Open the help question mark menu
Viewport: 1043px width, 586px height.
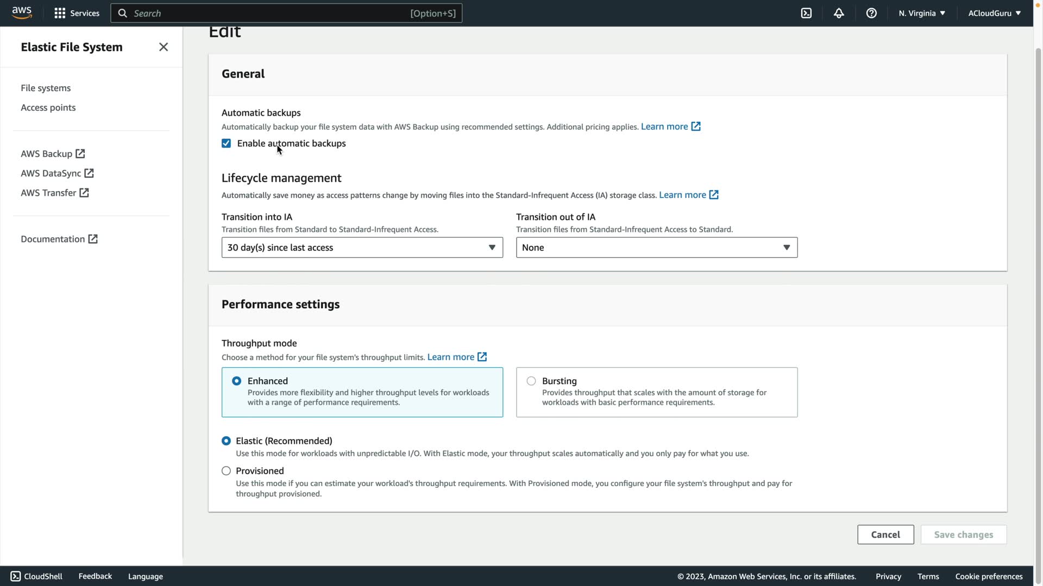point(871,13)
